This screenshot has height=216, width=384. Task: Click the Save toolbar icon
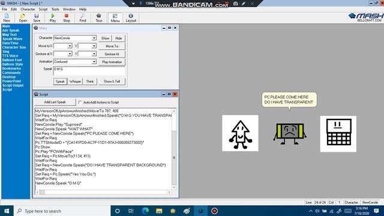click(37, 18)
